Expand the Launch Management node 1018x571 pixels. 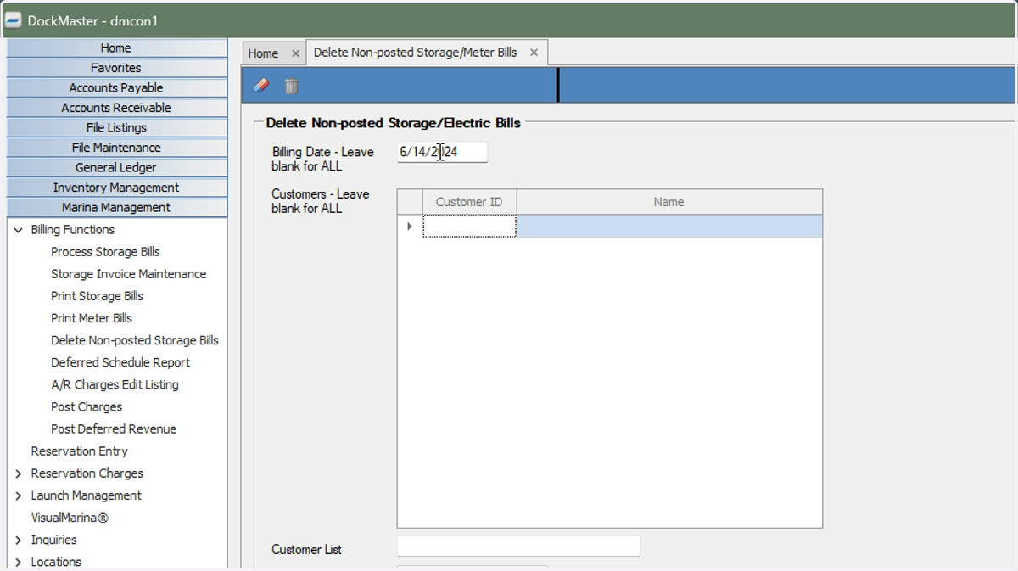pyautogui.click(x=18, y=495)
